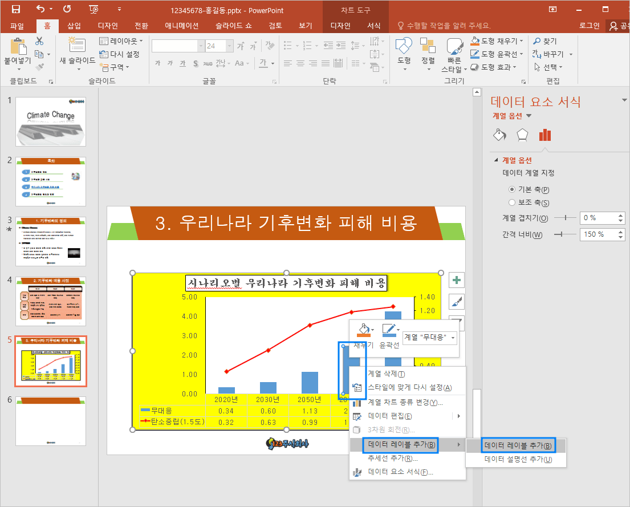
Task: Switch to the 애니메이션 tab
Action: pos(182,26)
